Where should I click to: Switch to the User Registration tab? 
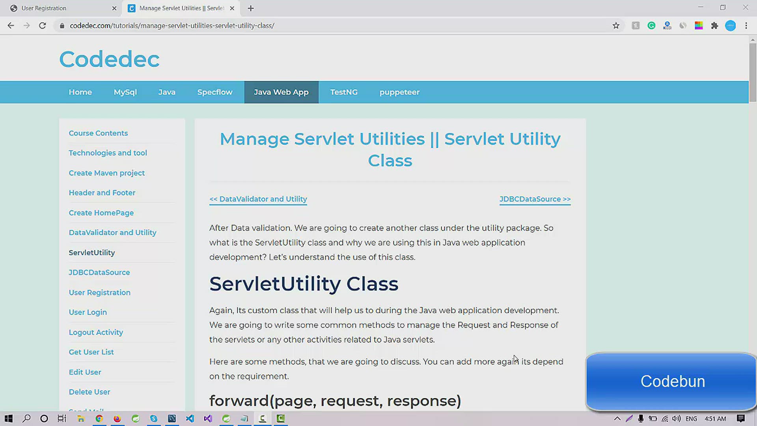pyautogui.click(x=61, y=8)
